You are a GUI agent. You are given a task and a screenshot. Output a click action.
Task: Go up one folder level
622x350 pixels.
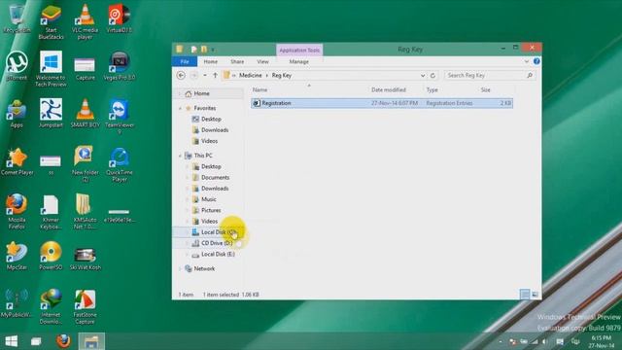215,75
